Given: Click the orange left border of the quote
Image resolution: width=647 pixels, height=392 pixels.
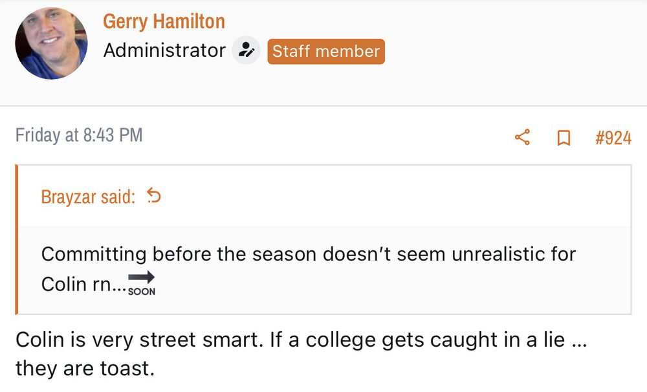Looking at the screenshot, I should (x=17, y=239).
